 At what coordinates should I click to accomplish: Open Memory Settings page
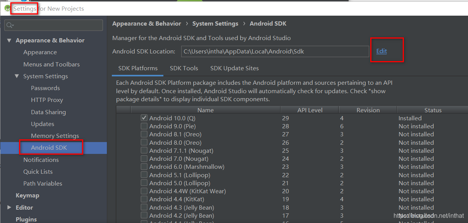click(x=55, y=136)
